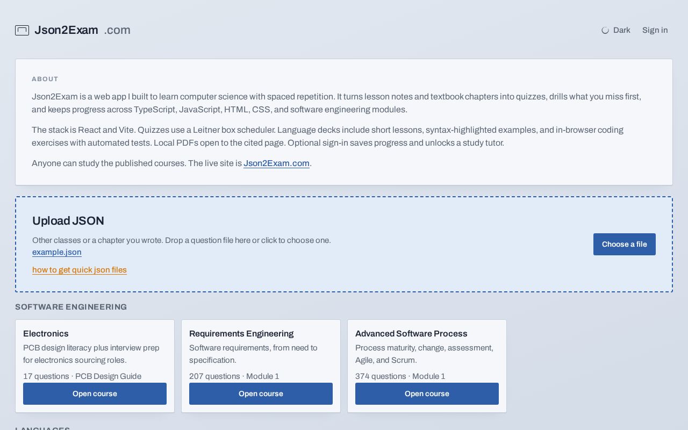The height and width of the screenshot is (430, 688).
Task: Click inside the Upload JSON drop zone
Action: [x=344, y=245]
